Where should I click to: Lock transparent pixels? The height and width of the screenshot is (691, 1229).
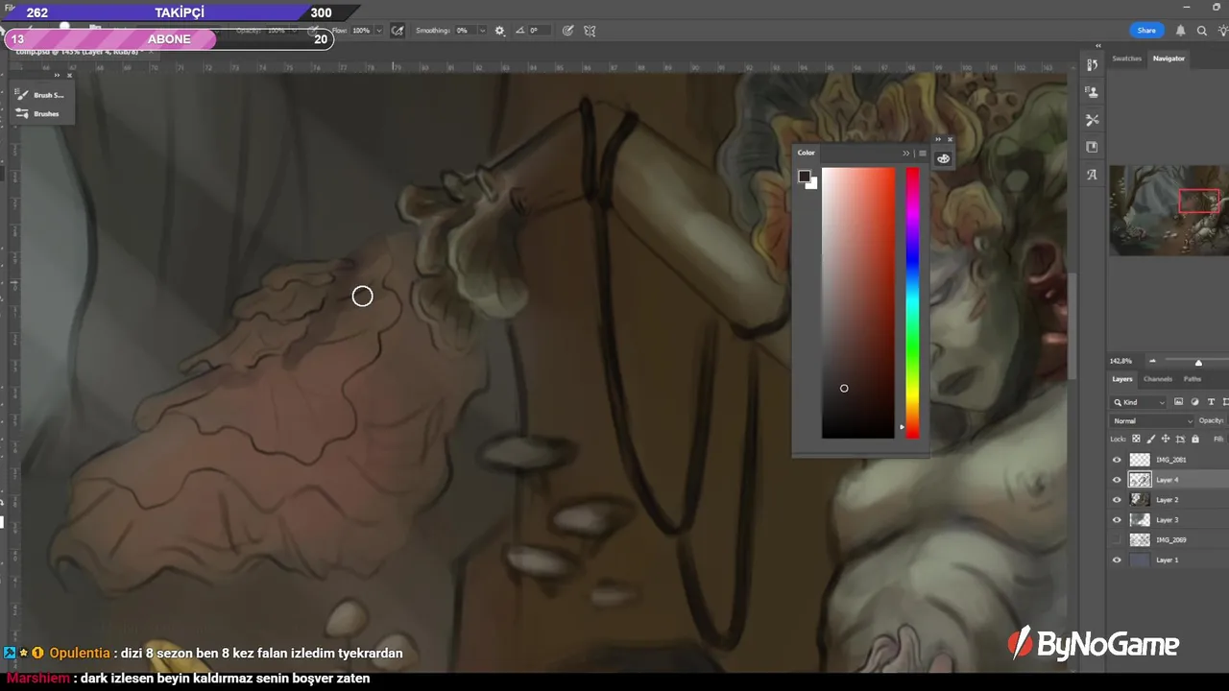point(1136,439)
